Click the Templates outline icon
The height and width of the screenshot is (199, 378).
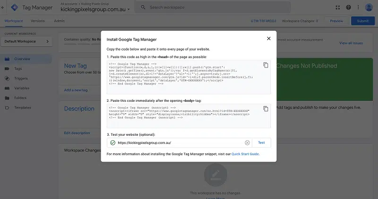click(x=7, y=108)
